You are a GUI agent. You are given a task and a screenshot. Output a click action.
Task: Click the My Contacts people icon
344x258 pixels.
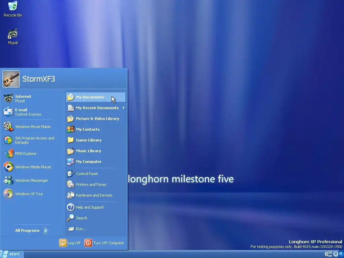point(71,129)
